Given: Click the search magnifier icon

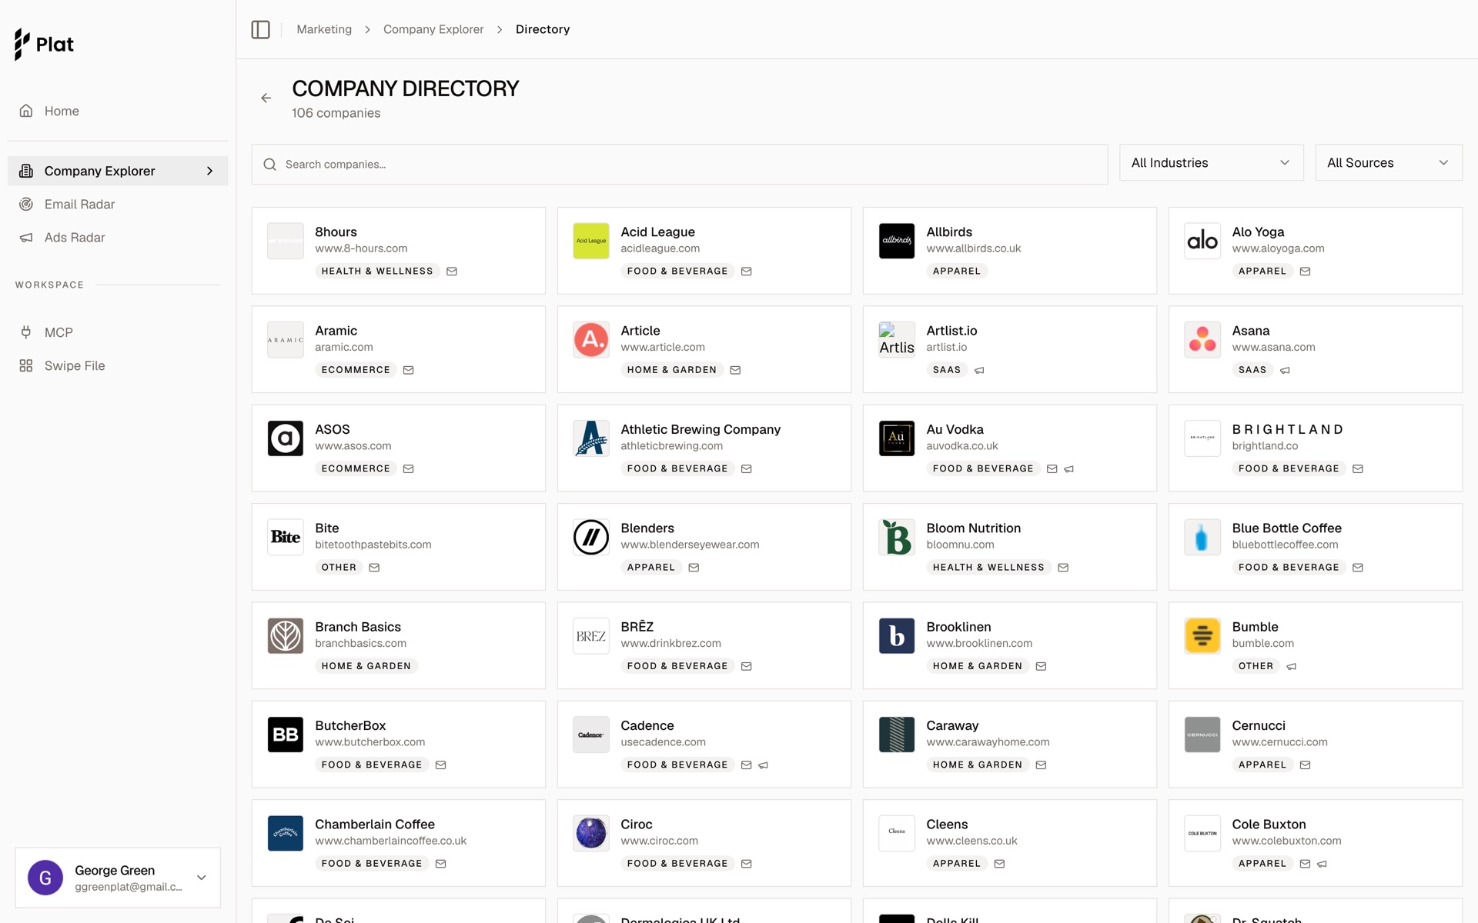Looking at the screenshot, I should click(269, 164).
